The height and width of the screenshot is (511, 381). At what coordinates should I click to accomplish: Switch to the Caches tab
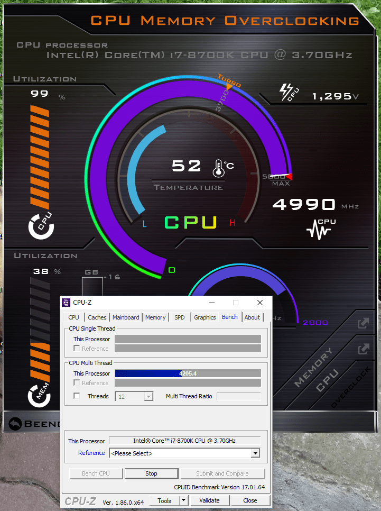pyautogui.click(x=97, y=317)
